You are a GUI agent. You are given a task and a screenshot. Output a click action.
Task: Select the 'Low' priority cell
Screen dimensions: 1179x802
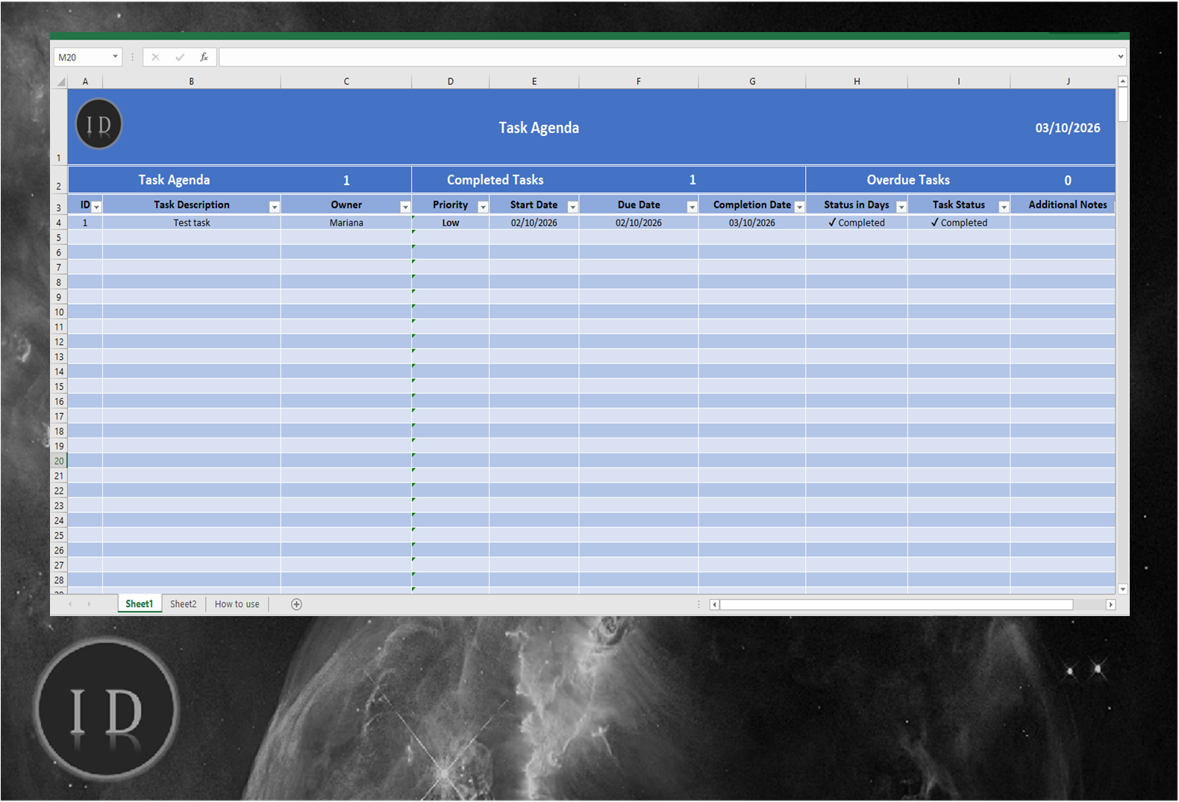tap(451, 223)
